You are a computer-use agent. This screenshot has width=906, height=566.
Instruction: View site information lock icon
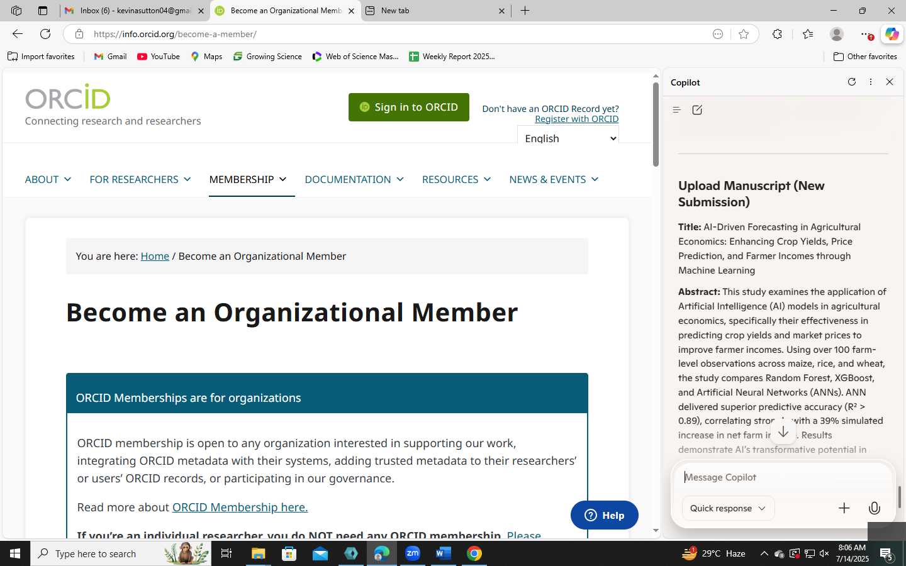(79, 34)
